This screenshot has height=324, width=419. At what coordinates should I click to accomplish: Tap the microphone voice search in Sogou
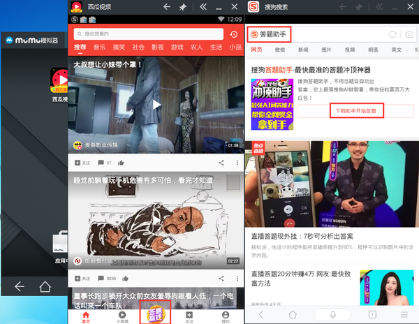tap(332, 314)
